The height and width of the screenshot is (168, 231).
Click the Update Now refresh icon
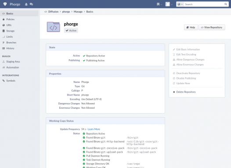point(174,83)
